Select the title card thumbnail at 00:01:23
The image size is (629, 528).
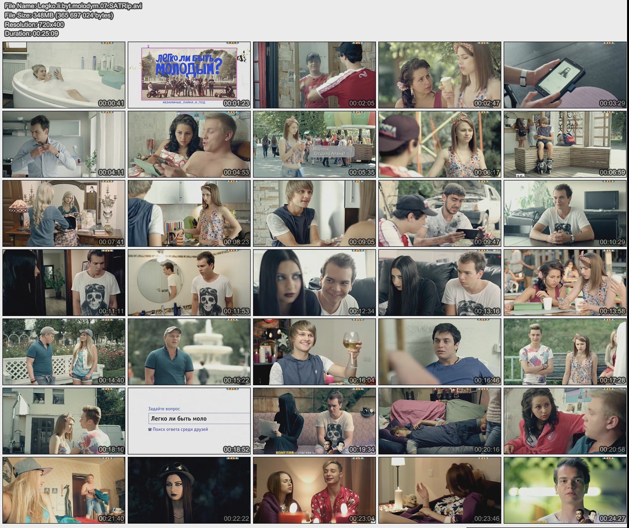pyautogui.click(x=189, y=75)
